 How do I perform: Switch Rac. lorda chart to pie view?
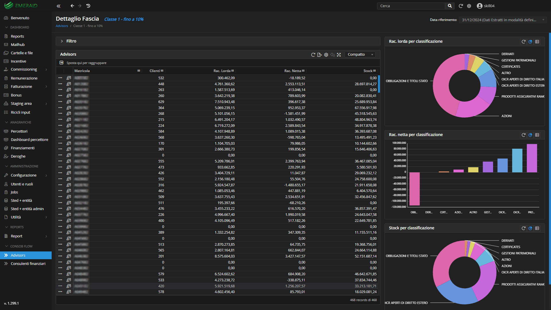[530, 42]
